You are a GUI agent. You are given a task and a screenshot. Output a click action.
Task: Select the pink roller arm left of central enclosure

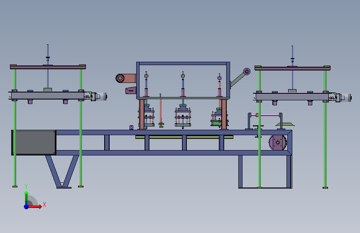(x=126, y=78)
